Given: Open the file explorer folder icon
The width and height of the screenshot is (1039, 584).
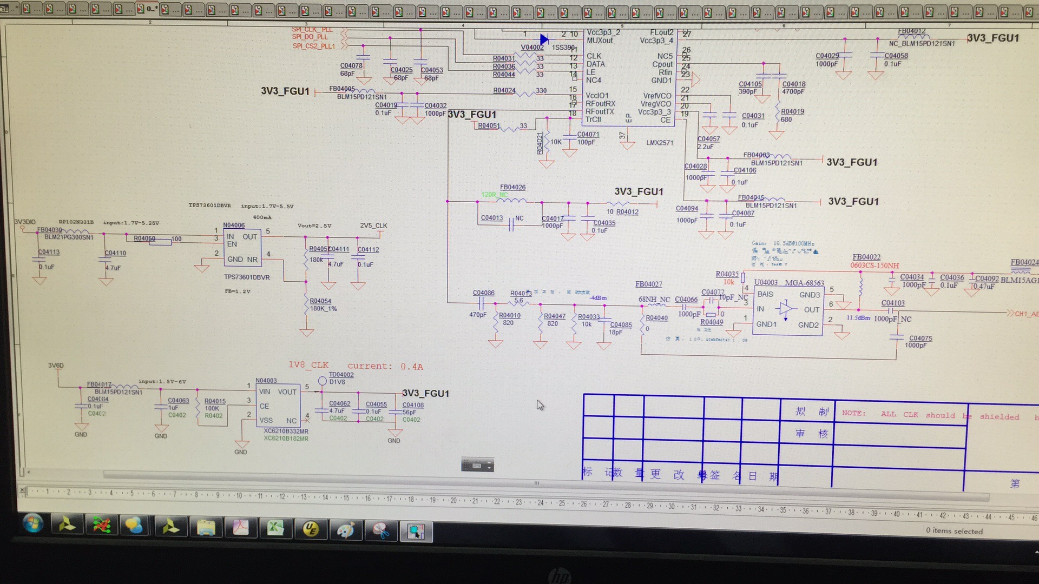Looking at the screenshot, I should tap(206, 528).
